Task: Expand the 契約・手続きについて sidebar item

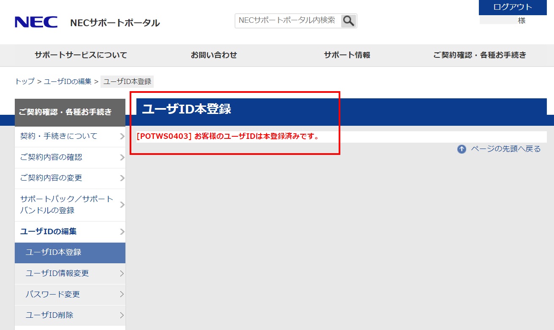Action: point(70,136)
